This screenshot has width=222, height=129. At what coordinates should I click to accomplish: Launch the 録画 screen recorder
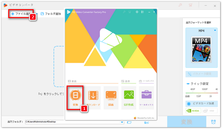111,96
